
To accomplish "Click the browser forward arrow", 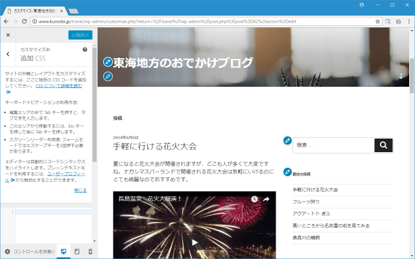I will point(15,21).
